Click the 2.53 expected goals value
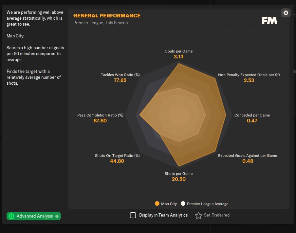 [249, 80]
